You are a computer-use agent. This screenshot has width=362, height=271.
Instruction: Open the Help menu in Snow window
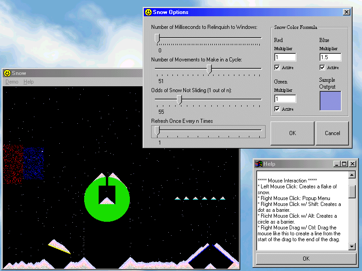29,82
